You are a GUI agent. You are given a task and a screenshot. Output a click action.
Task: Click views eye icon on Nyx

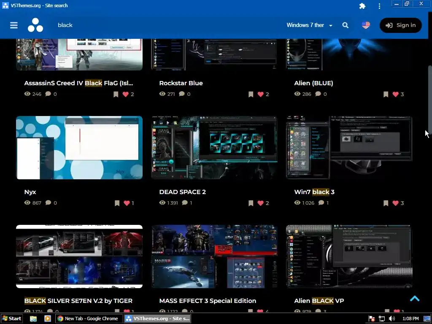[27, 203]
